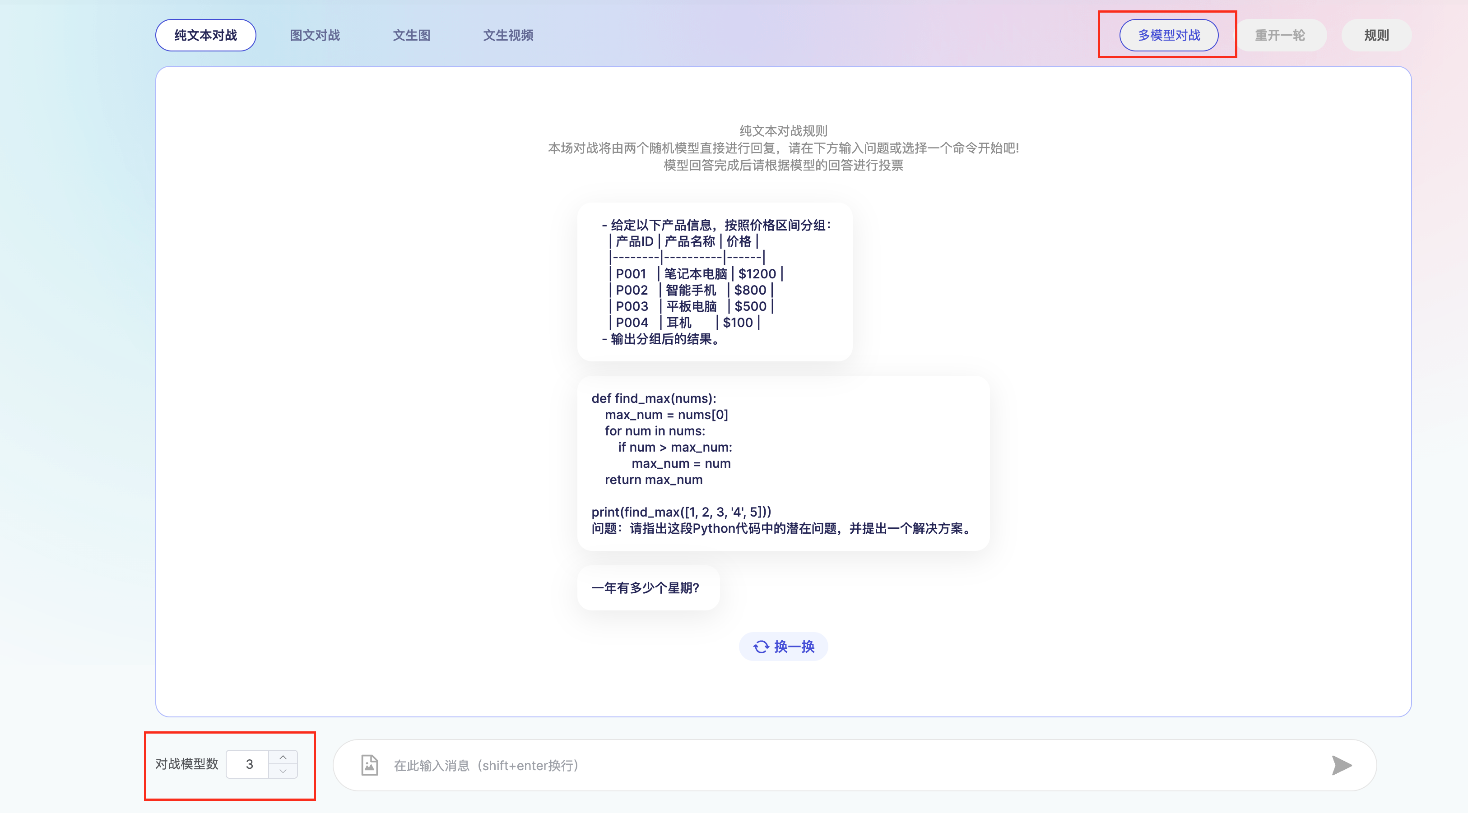Go to the 文生视频 tab
The image size is (1468, 813).
click(508, 35)
